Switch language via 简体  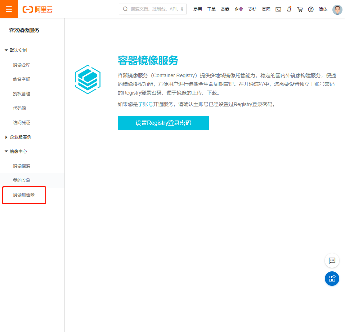click(323, 9)
